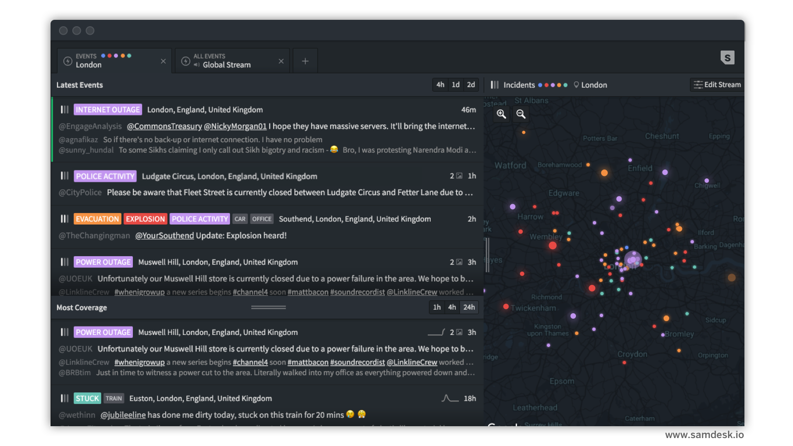Image resolution: width=793 pixels, height=446 pixels.
Task: Click the user profile S icon
Action: [727, 57]
